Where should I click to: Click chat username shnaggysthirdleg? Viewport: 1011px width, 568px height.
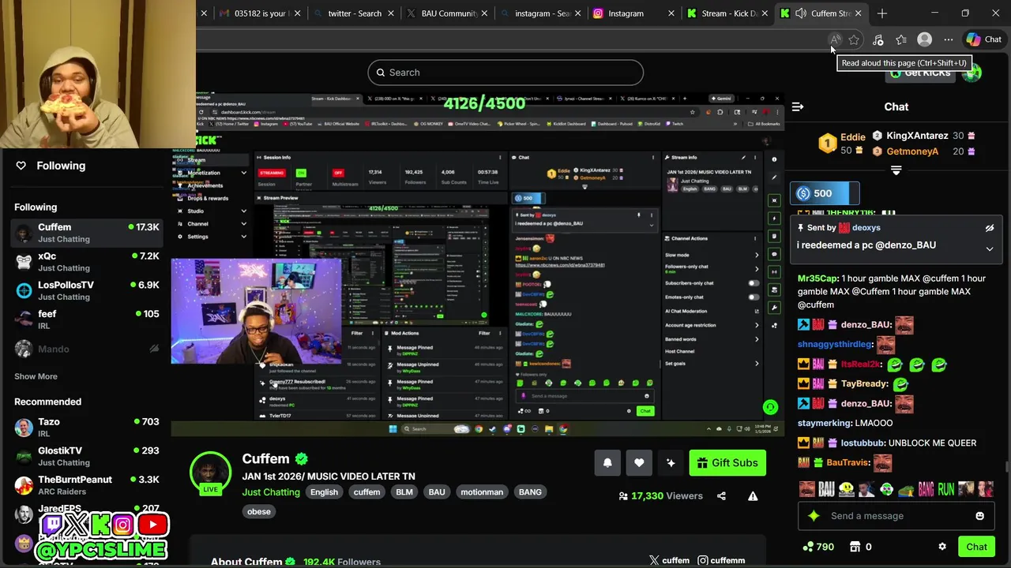point(835,345)
